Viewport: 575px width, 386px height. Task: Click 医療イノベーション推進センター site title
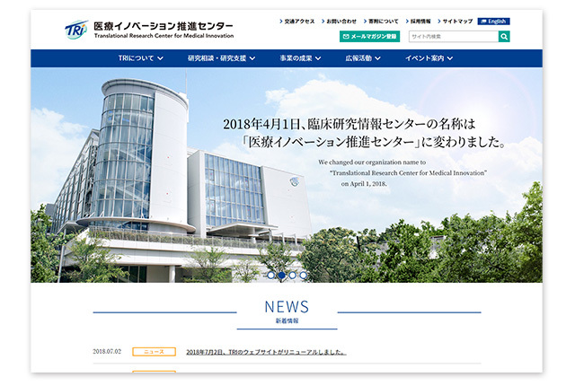tap(164, 26)
